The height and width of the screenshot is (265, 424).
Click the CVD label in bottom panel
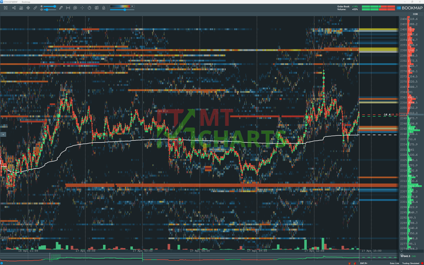(414, 256)
